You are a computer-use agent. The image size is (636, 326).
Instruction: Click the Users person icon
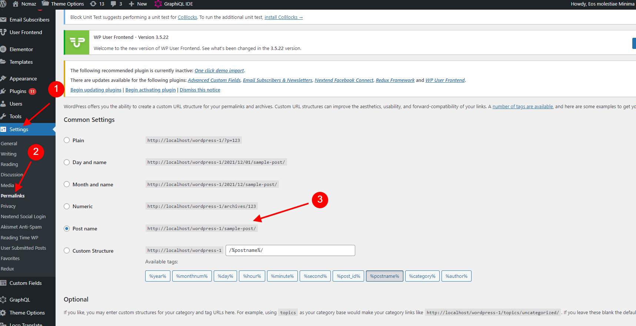pos(3,104)
